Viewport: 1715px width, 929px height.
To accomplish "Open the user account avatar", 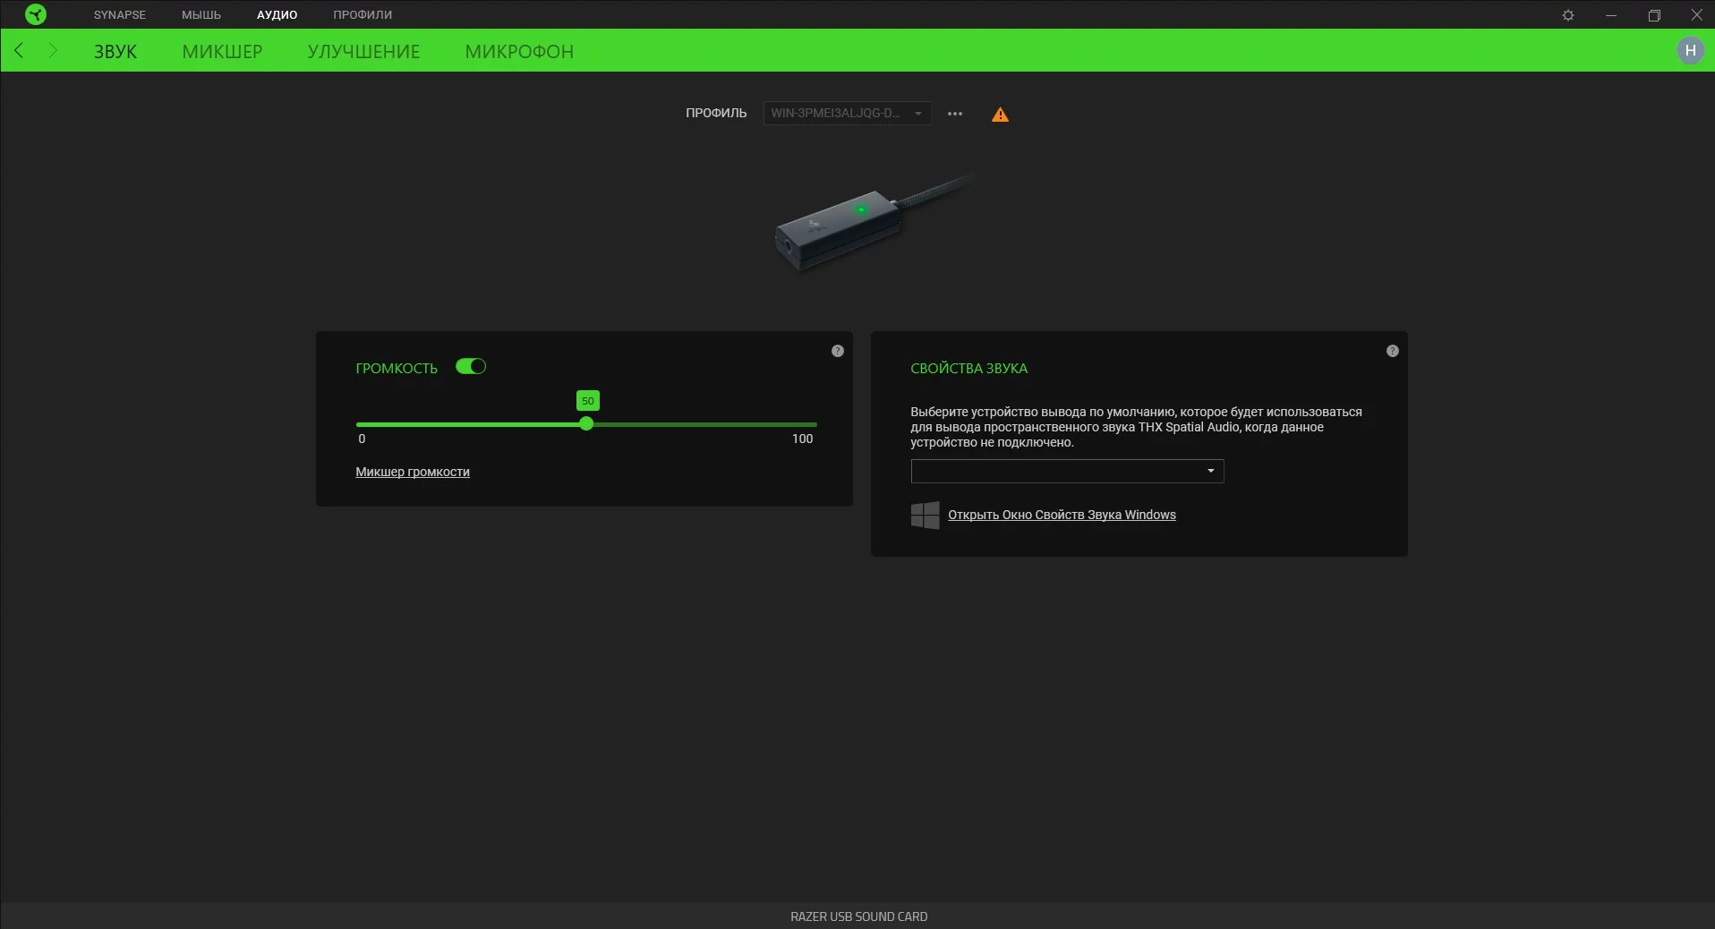I will coord(1690,51).
